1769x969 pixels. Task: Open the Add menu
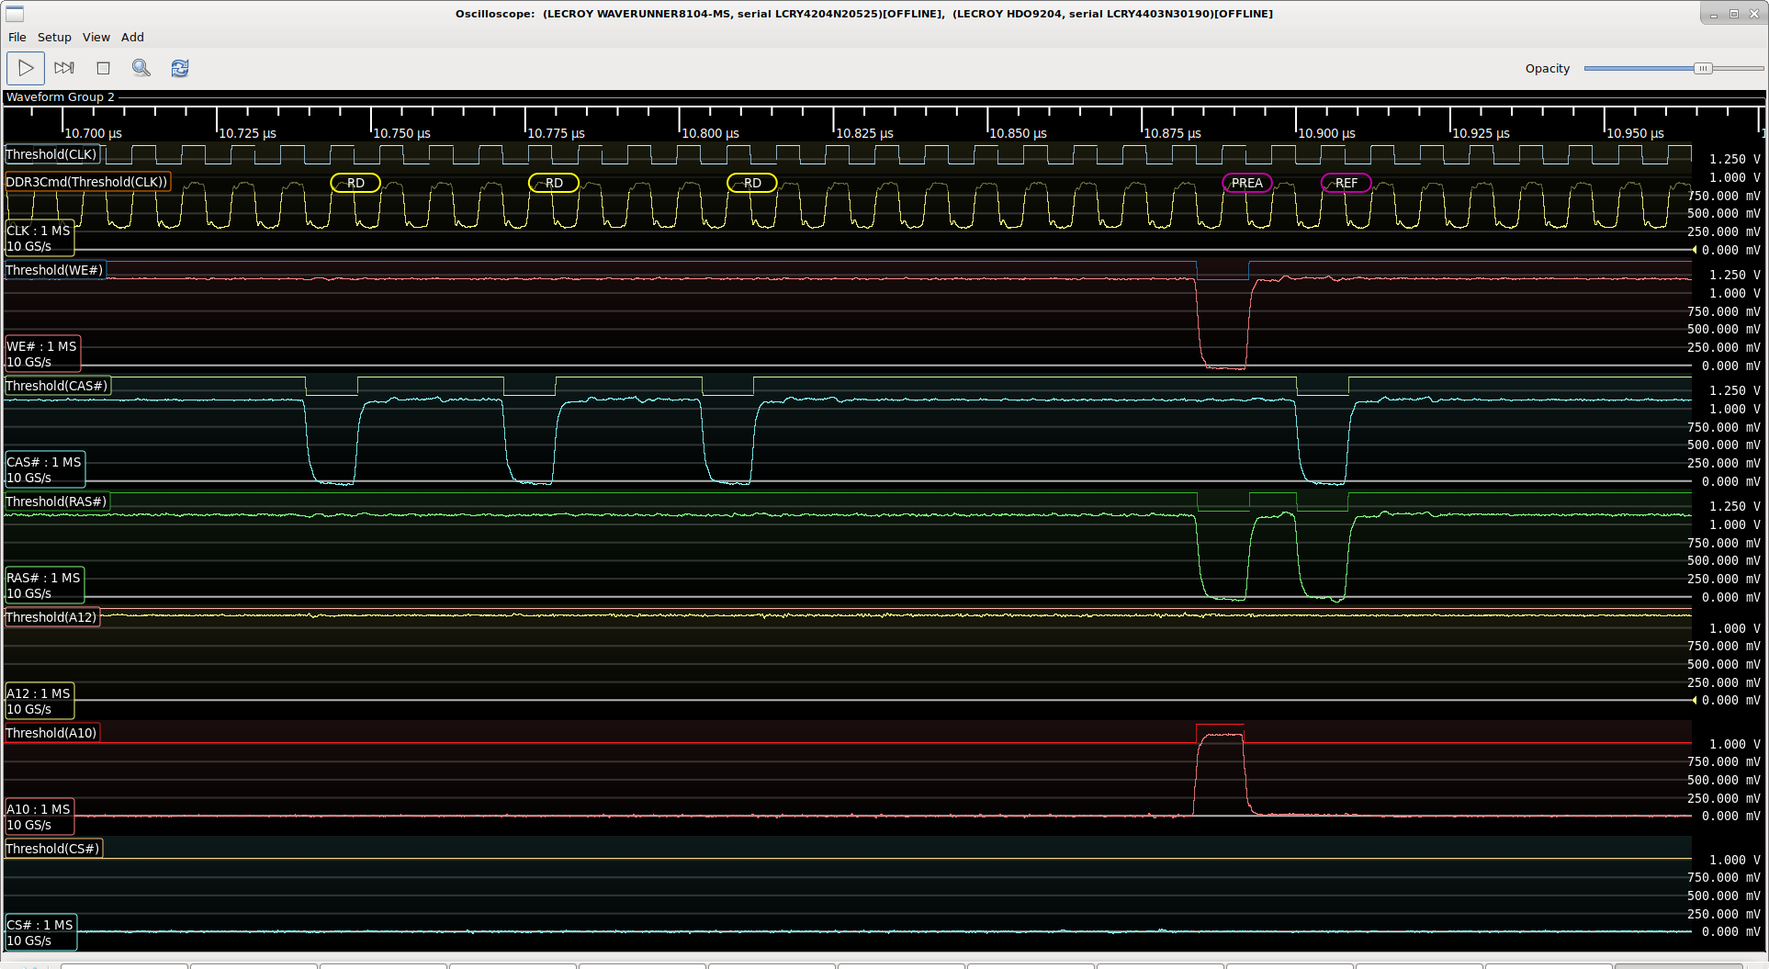(132, 38)
